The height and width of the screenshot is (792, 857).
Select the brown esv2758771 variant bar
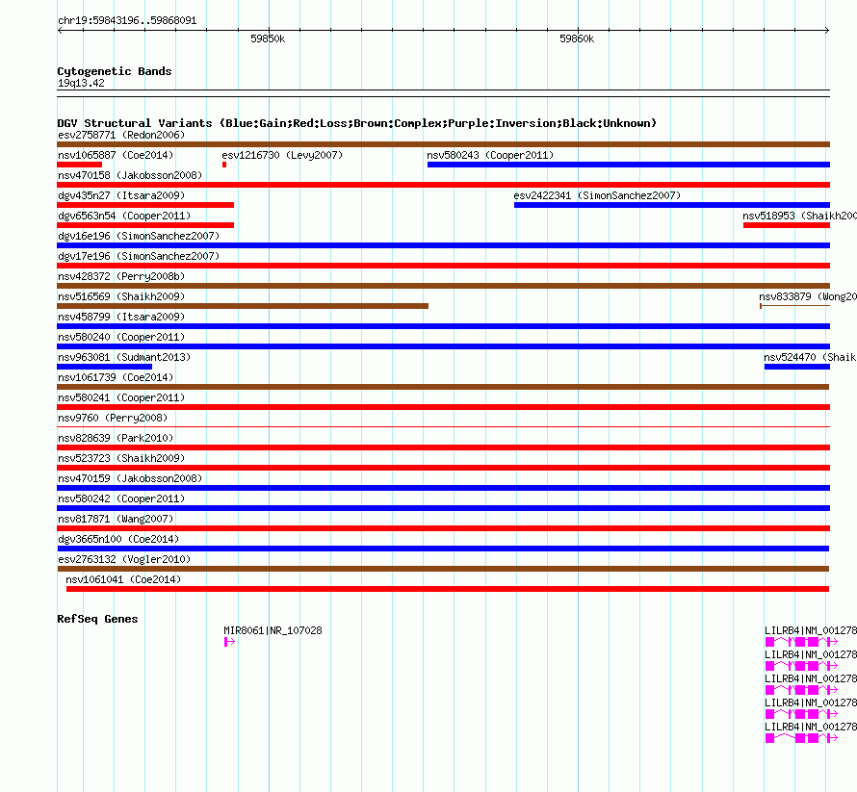coord(443,144)
